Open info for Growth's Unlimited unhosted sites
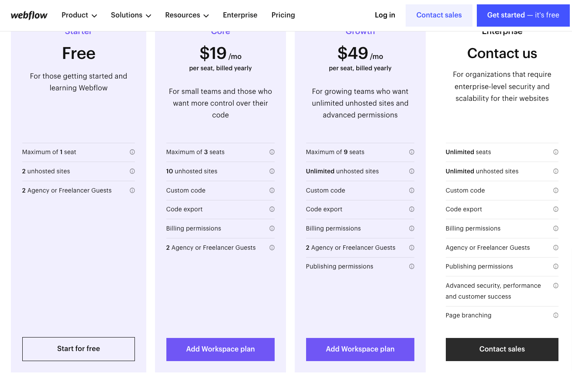 point(412,171)
